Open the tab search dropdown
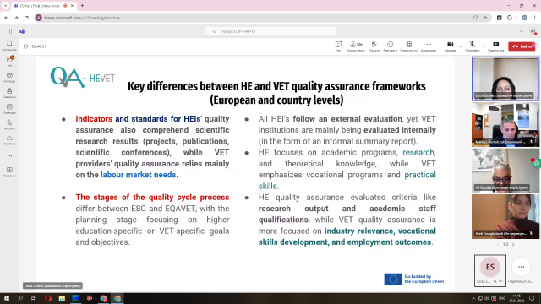The height and width of the screenshot is (304, 541). [5, 6]
